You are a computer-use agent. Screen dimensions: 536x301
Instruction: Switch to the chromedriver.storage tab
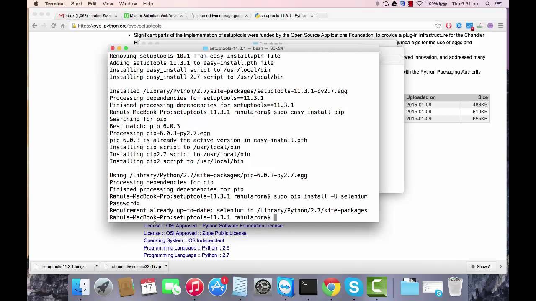click(x=218, y=16)
